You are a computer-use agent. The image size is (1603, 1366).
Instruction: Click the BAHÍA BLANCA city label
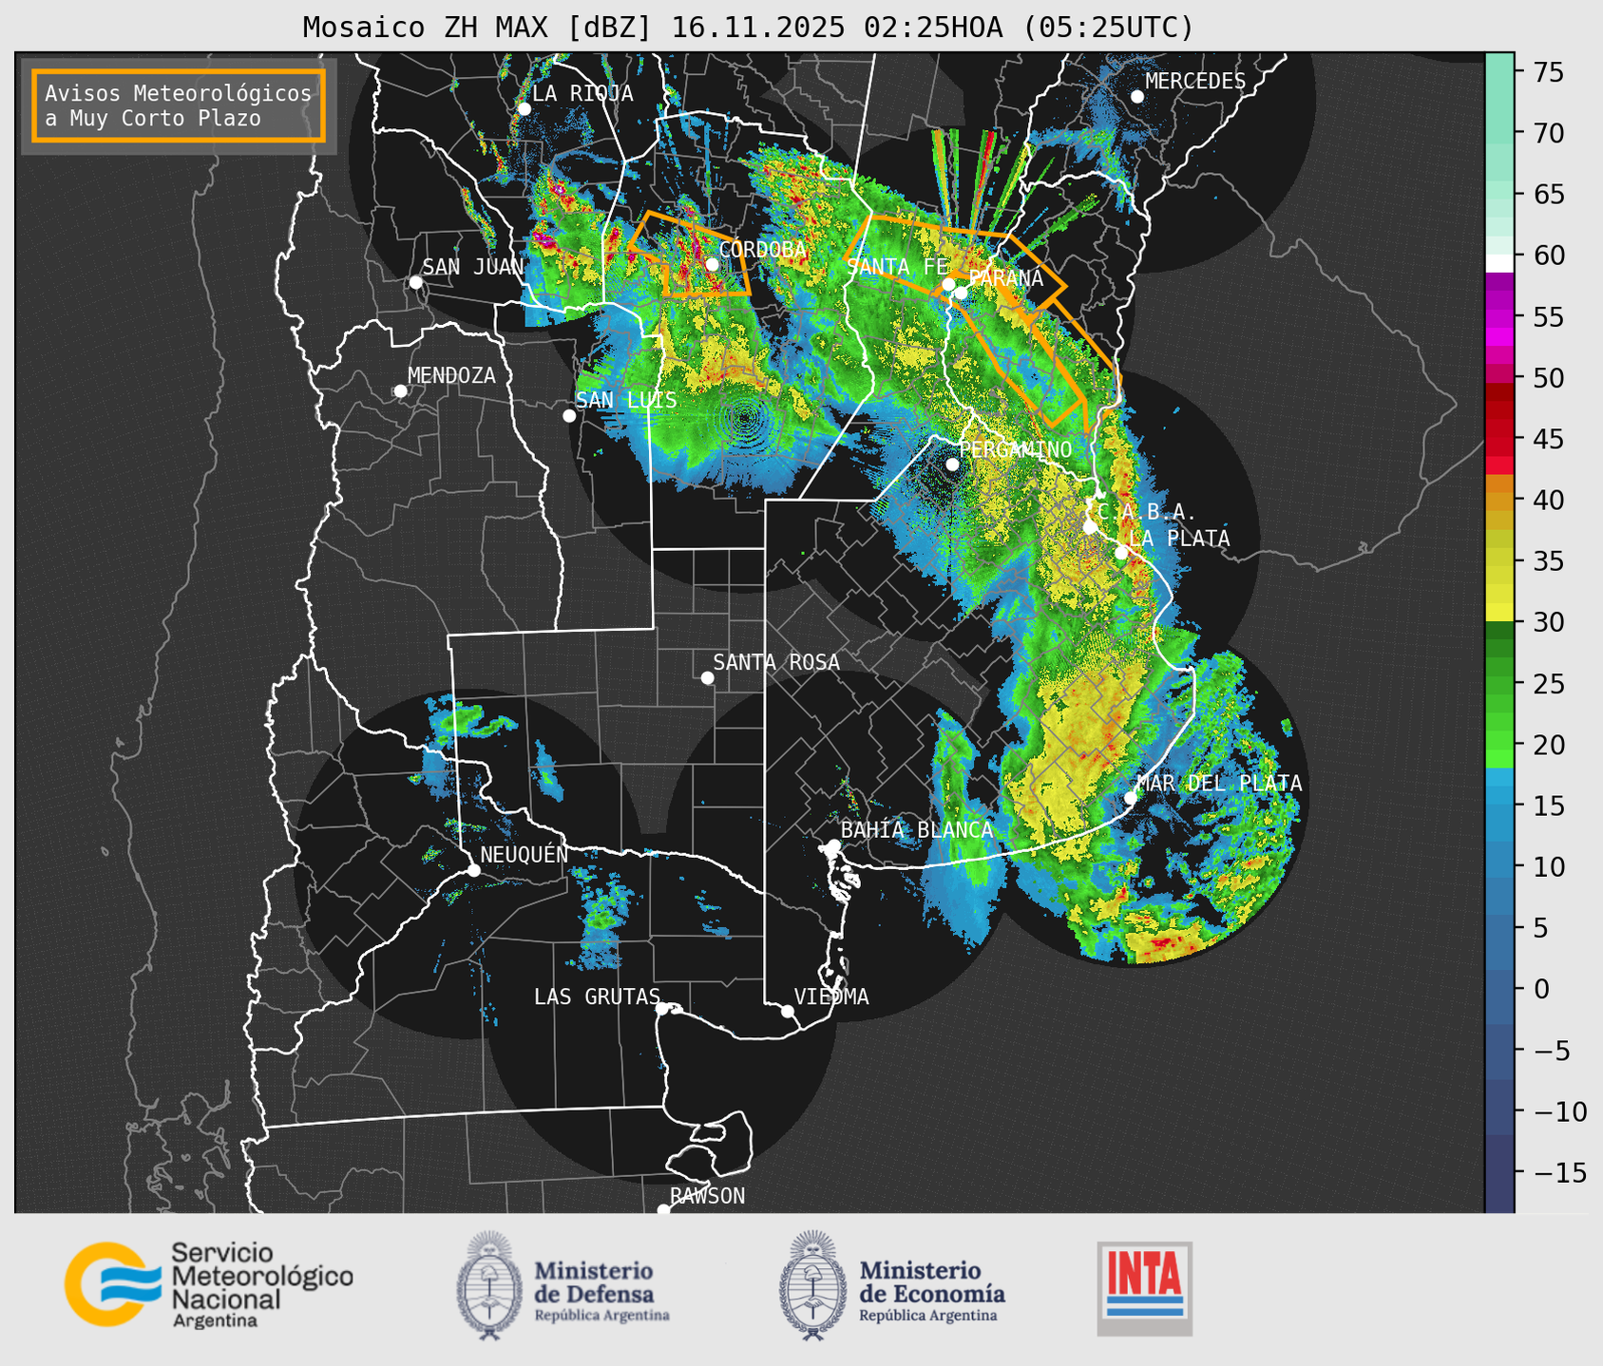click(x=917, y=829)
